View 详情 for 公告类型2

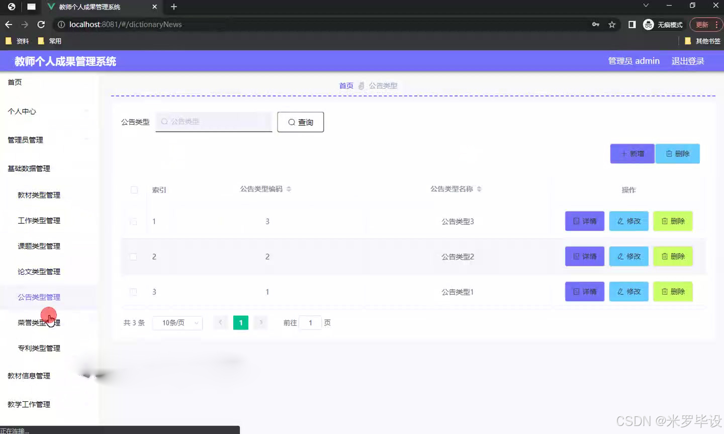[x=585, y=256]
